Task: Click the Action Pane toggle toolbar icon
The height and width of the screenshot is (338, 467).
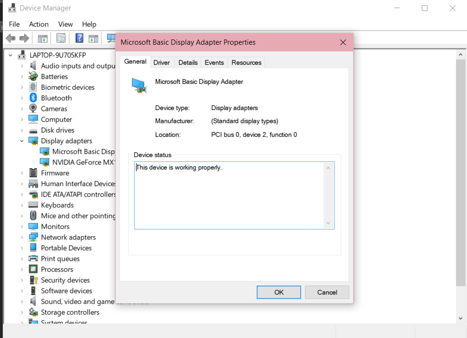Action: (93, 39)
